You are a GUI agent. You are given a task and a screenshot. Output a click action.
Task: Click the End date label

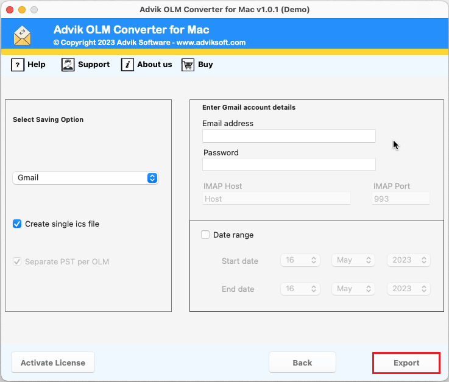238,289
